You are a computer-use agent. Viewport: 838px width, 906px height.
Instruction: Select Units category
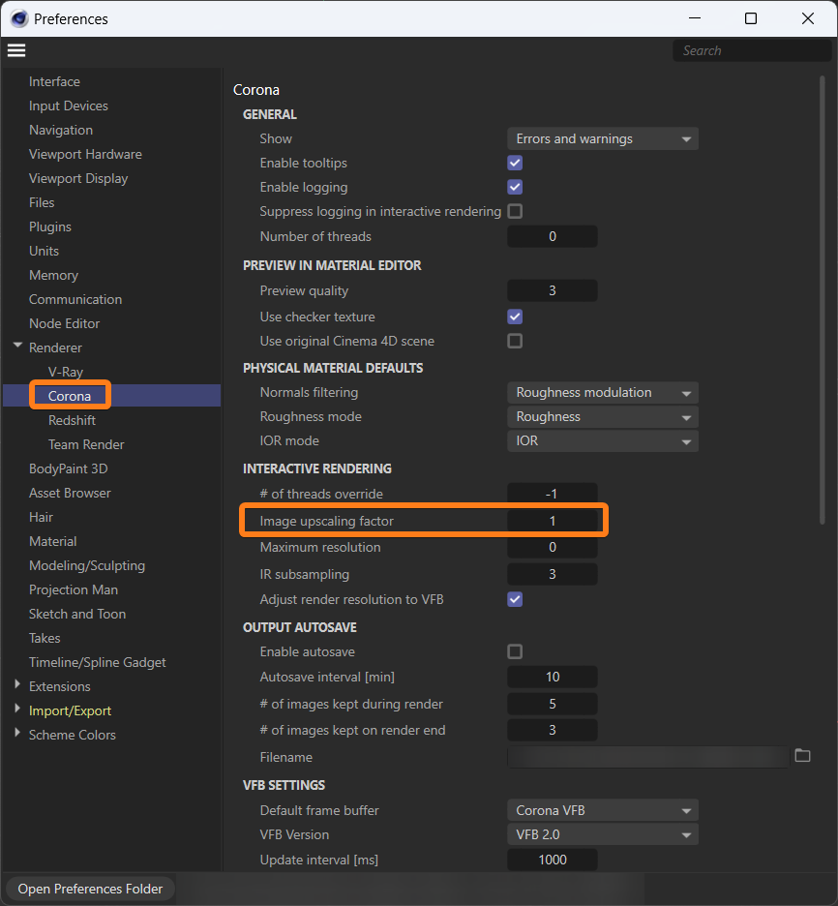44,252
